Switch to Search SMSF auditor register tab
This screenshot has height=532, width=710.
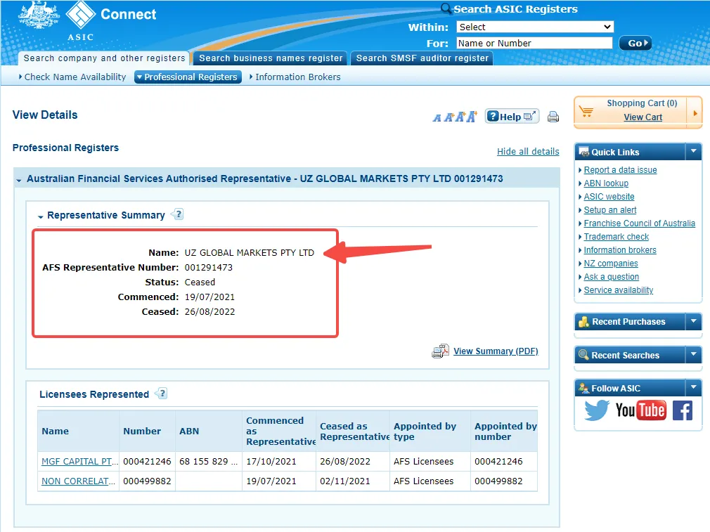tap(422, 58)
